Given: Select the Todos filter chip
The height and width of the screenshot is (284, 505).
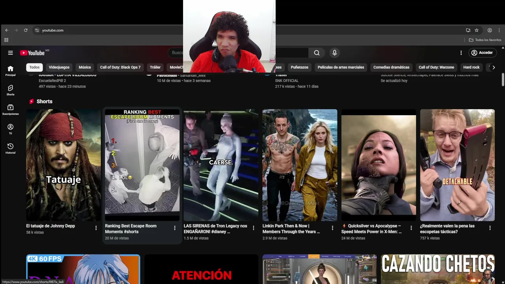Looking at the screenshot, I should click(34, 67).
